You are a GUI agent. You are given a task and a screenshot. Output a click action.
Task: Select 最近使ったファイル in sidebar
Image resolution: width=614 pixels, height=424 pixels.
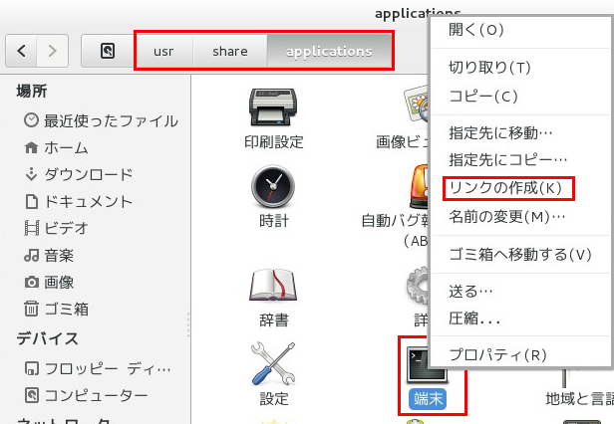(110, 120)
